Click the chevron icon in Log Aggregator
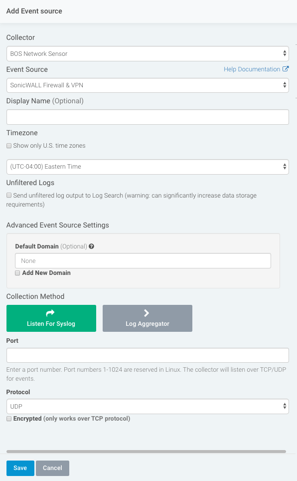Viewport: 297px width, 481px height. tap(147, 313)
